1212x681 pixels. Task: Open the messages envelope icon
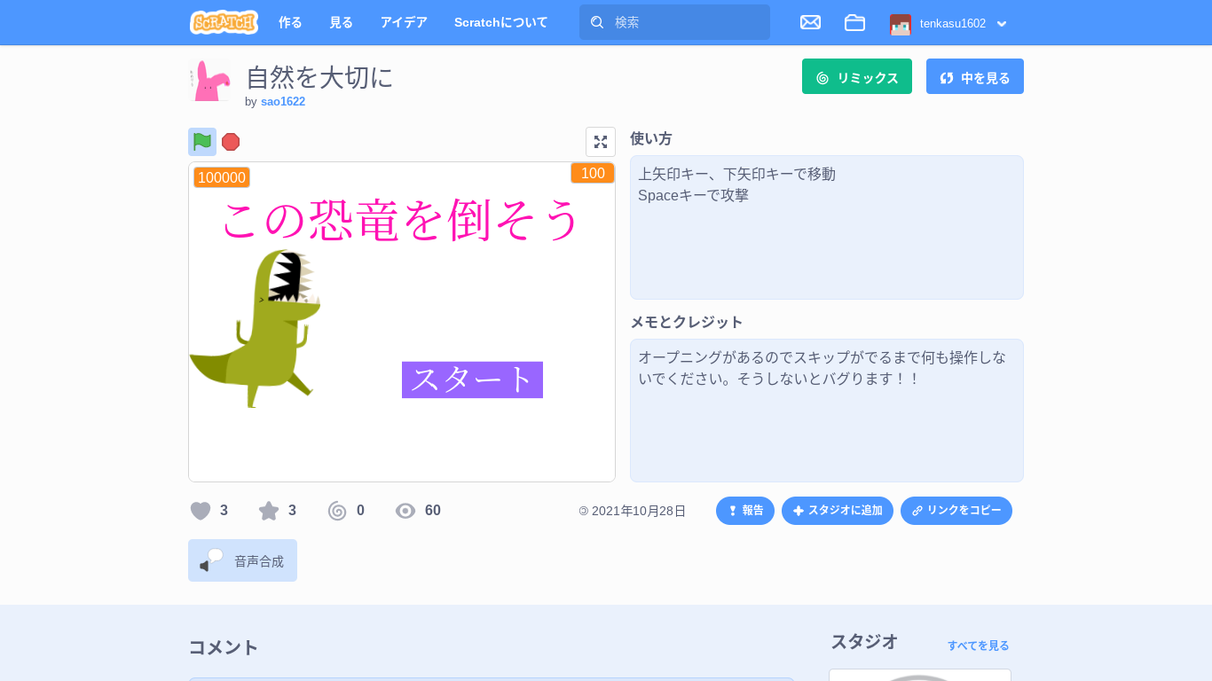point(810,22)
